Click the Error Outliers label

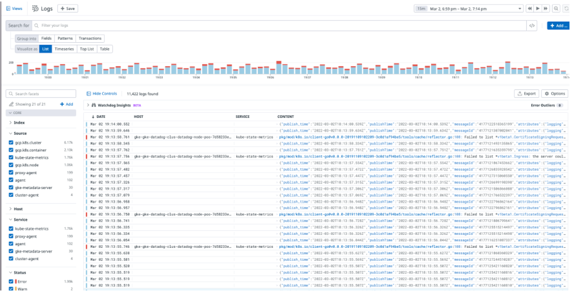pyautogui.click(x=542, y=105)
